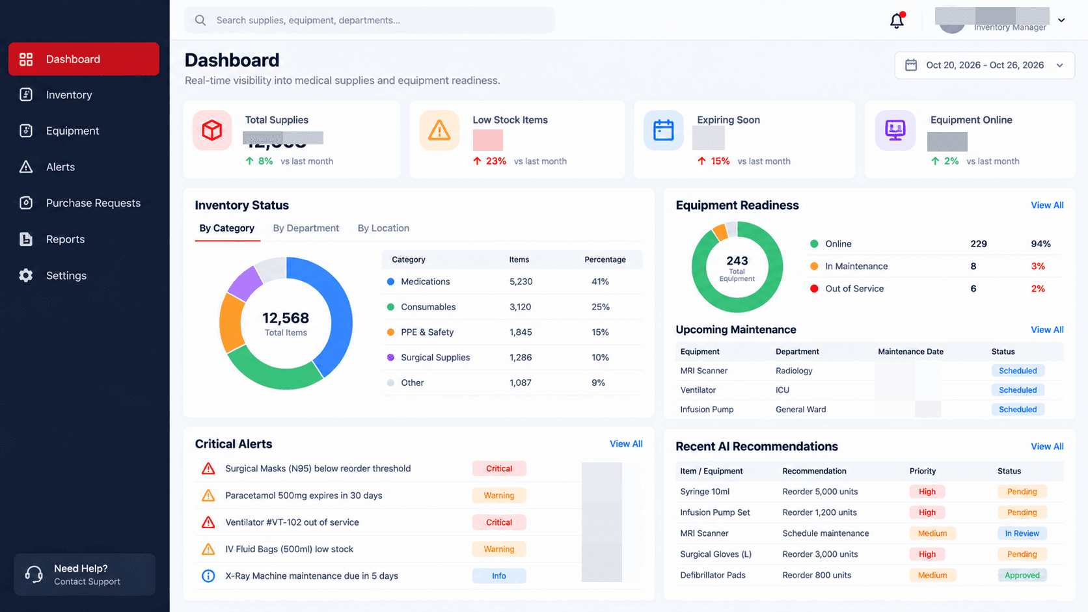Open the notifications bell
1088x612 pixels.
(x=897, y=21)
